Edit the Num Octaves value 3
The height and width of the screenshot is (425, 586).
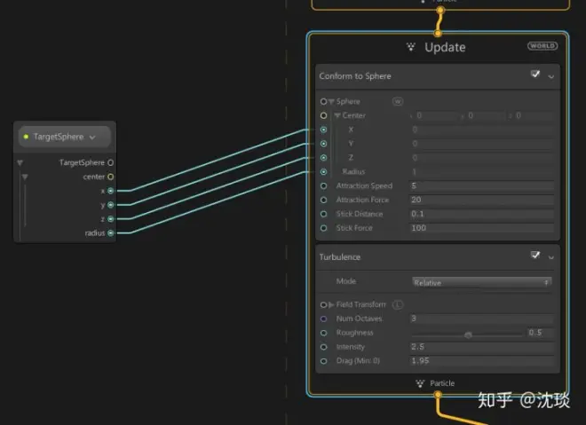[481, 319]
